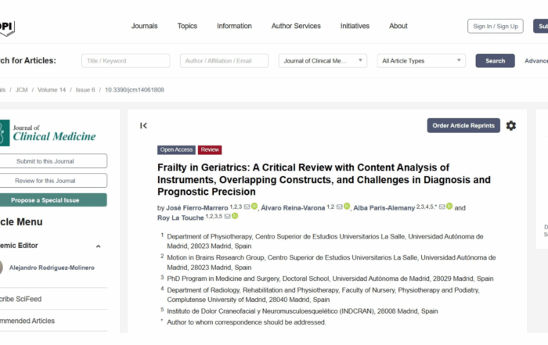
Task: Open the MDPI logo in the top-left corner
Action: (7, 27)
